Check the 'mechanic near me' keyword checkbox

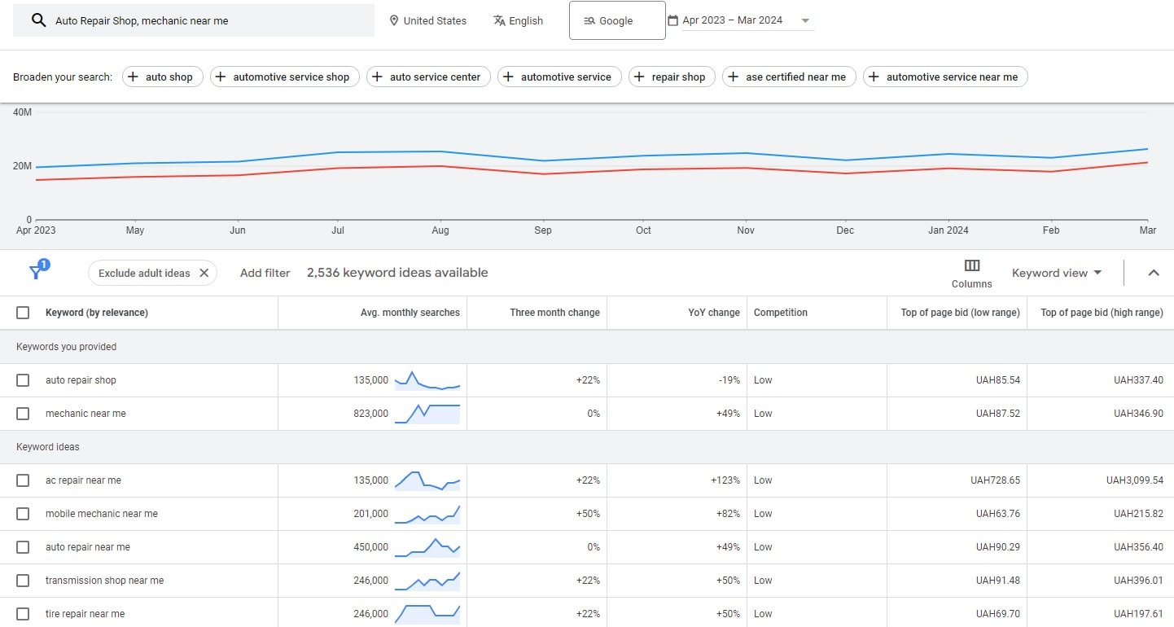coord(23,414)
